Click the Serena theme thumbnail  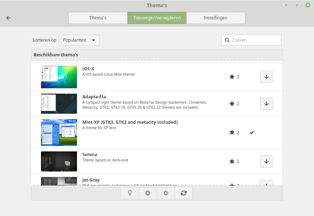59,161
